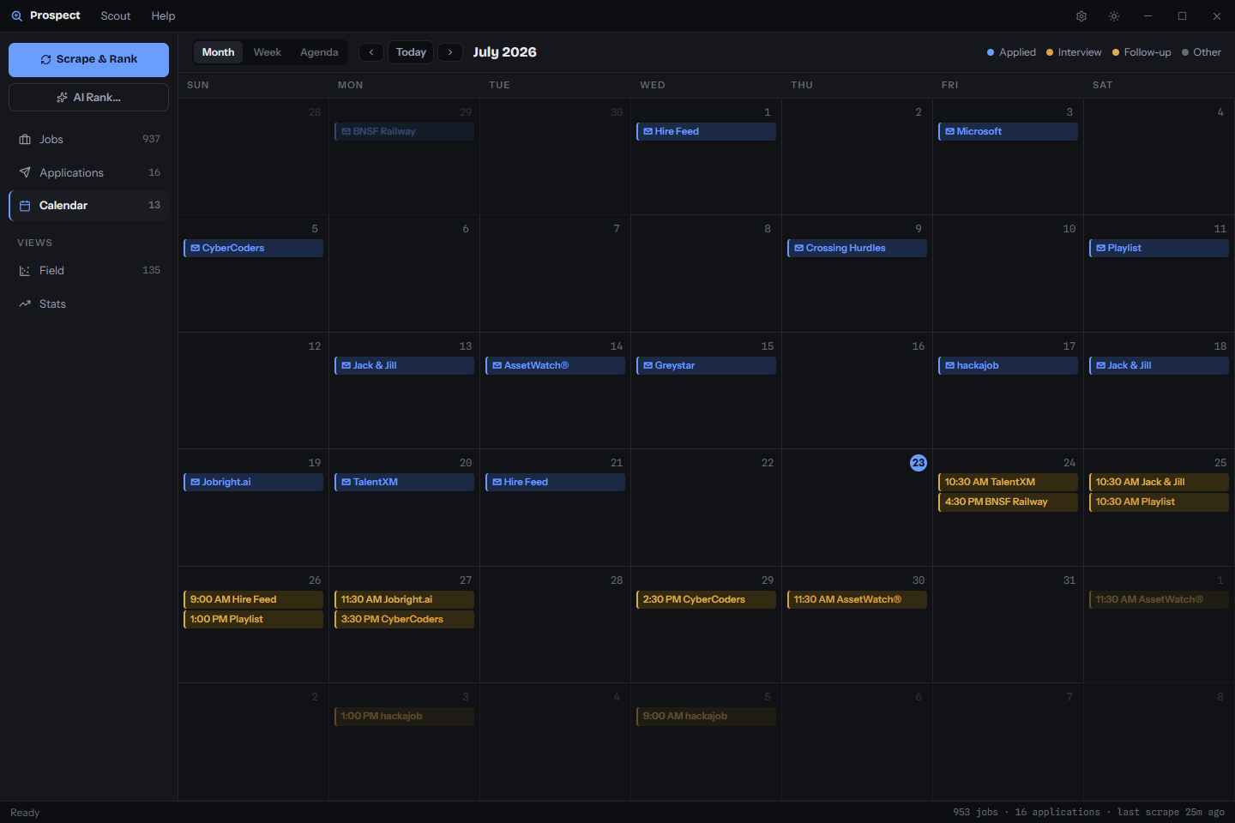Image resolution: width=1235 pixels, height=823 pixels.
Task: Open the Scout menu
Action: [x=116, y=16]
